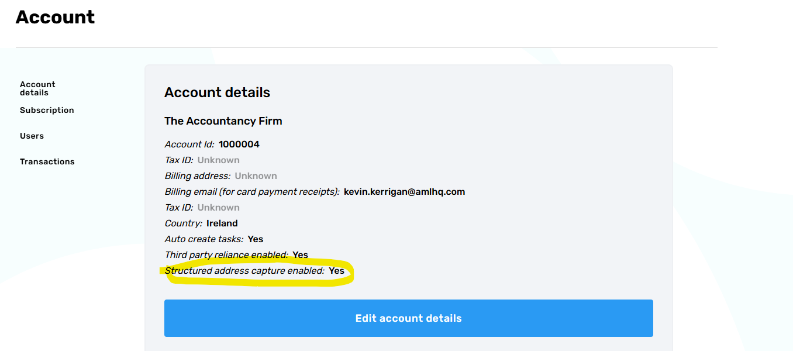This screenshot has height=351, width=793.
Task: Click the Structured address capture enabled label
Action: pos(244,271)
